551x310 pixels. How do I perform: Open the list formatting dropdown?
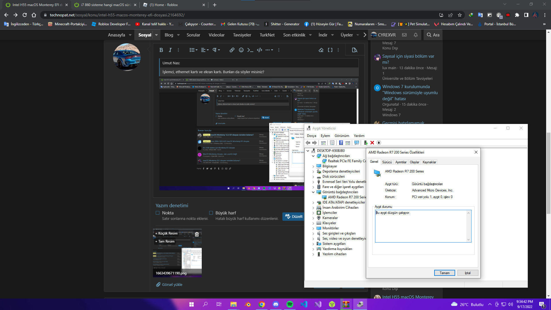click(193, 50)
